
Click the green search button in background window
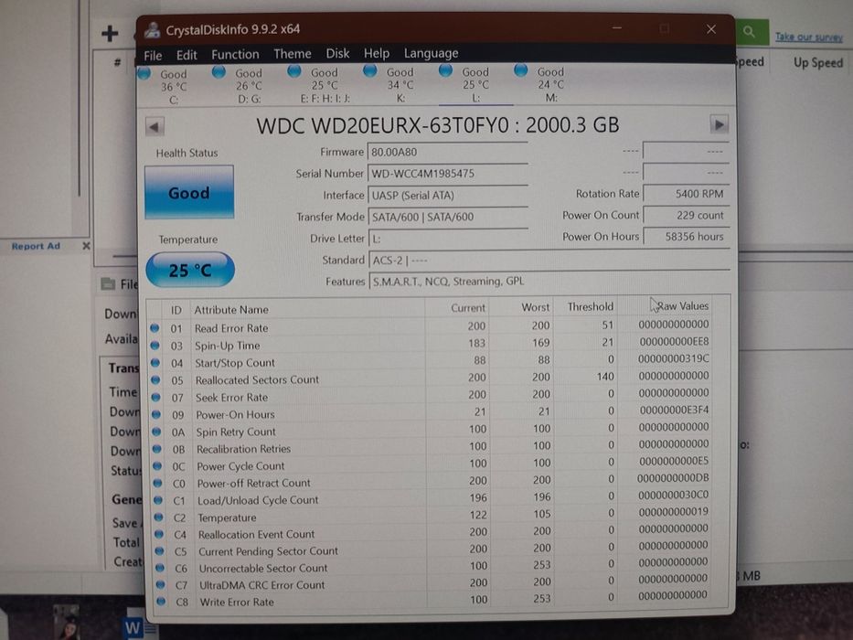[750, 32]
